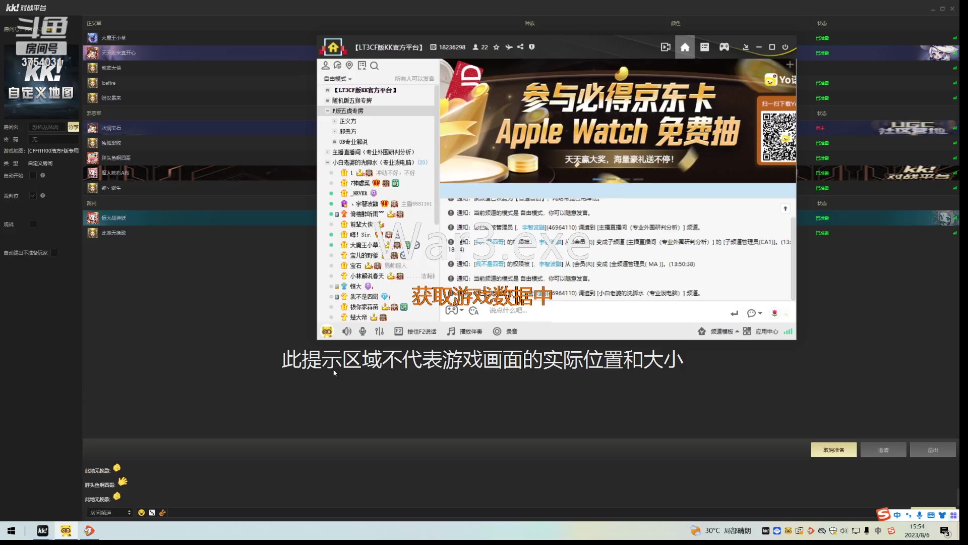
Task: Open KK platform from the taskbar
Action: coord(42,531)
